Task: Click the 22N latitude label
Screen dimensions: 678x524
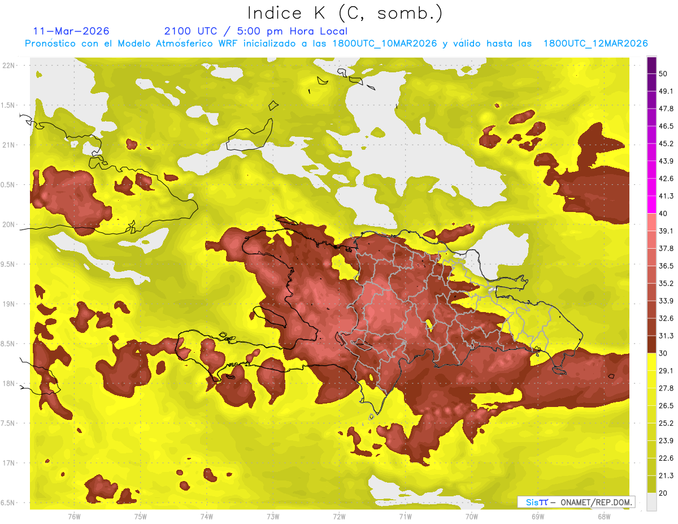Action: point(10,66)
